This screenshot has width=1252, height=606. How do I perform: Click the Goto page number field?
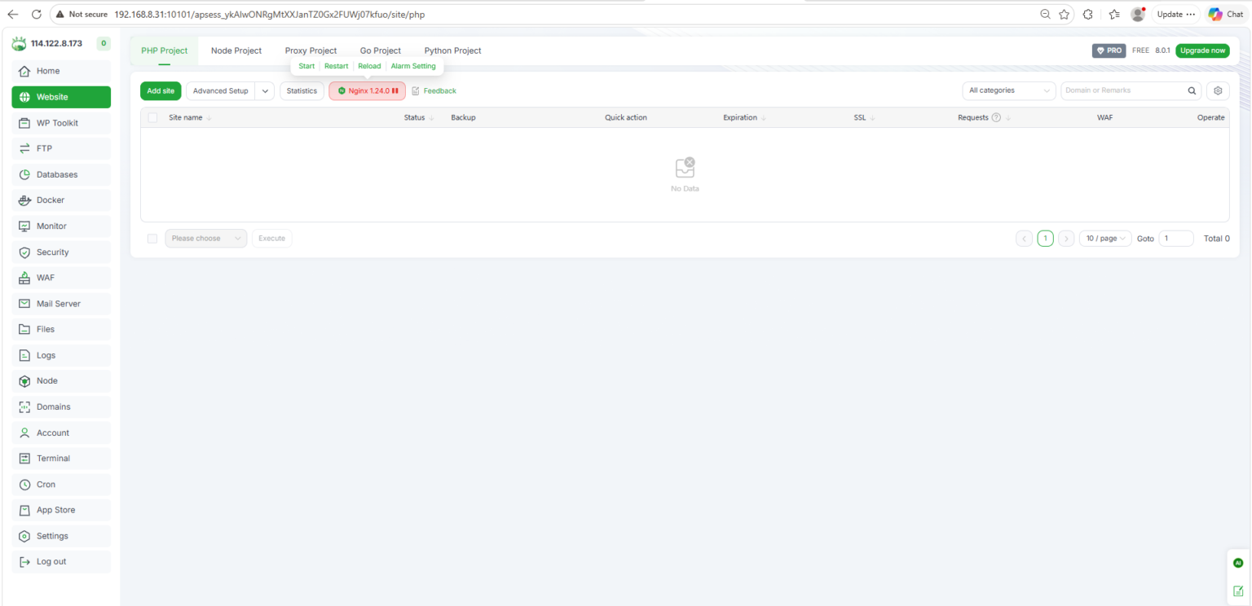point(1176,239)
